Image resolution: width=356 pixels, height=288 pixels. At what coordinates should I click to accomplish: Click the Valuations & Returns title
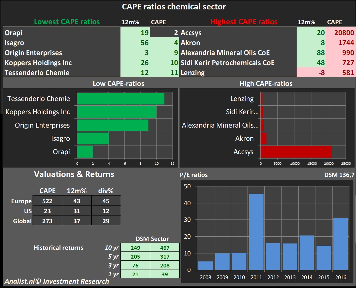pyautogui.click(x=74, y=174)
